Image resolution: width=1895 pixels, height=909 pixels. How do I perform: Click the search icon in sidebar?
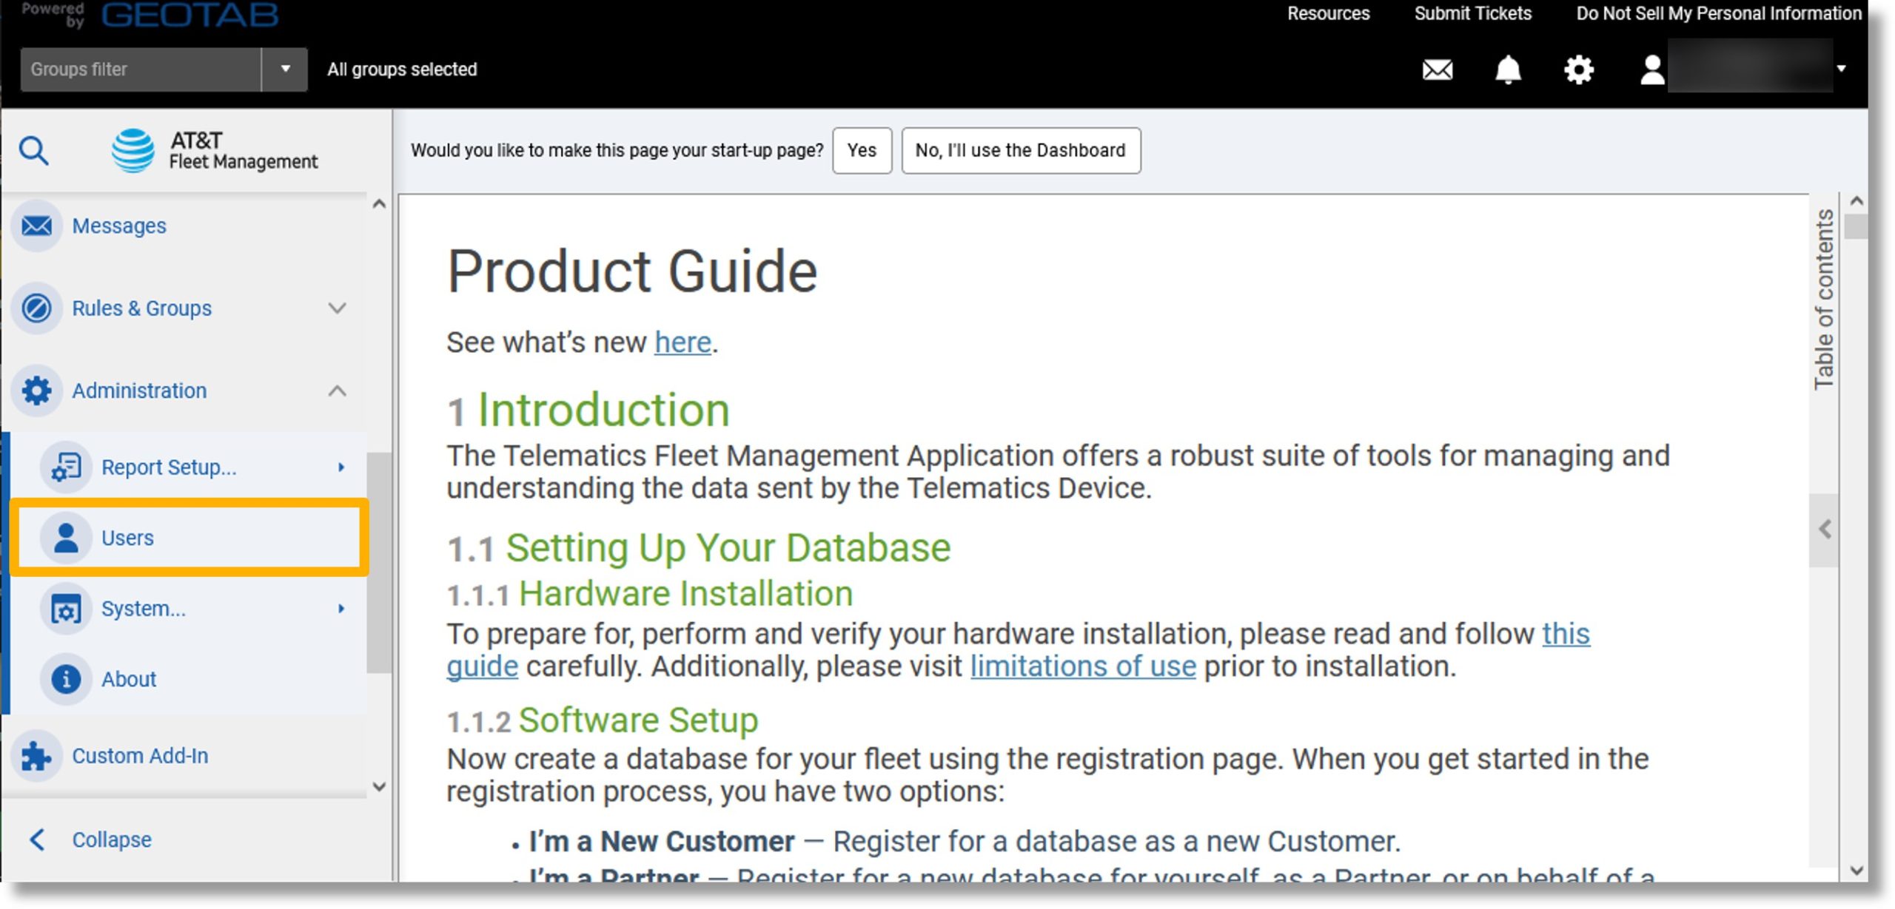34,149
